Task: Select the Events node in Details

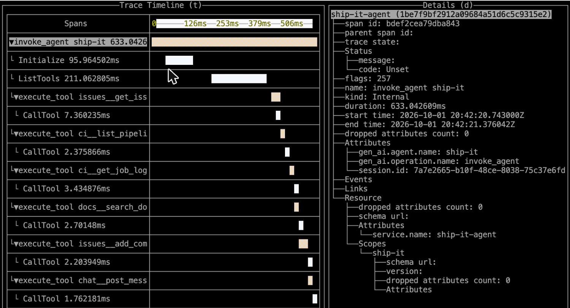Action: pyautogui.click(x=358, y=179)
